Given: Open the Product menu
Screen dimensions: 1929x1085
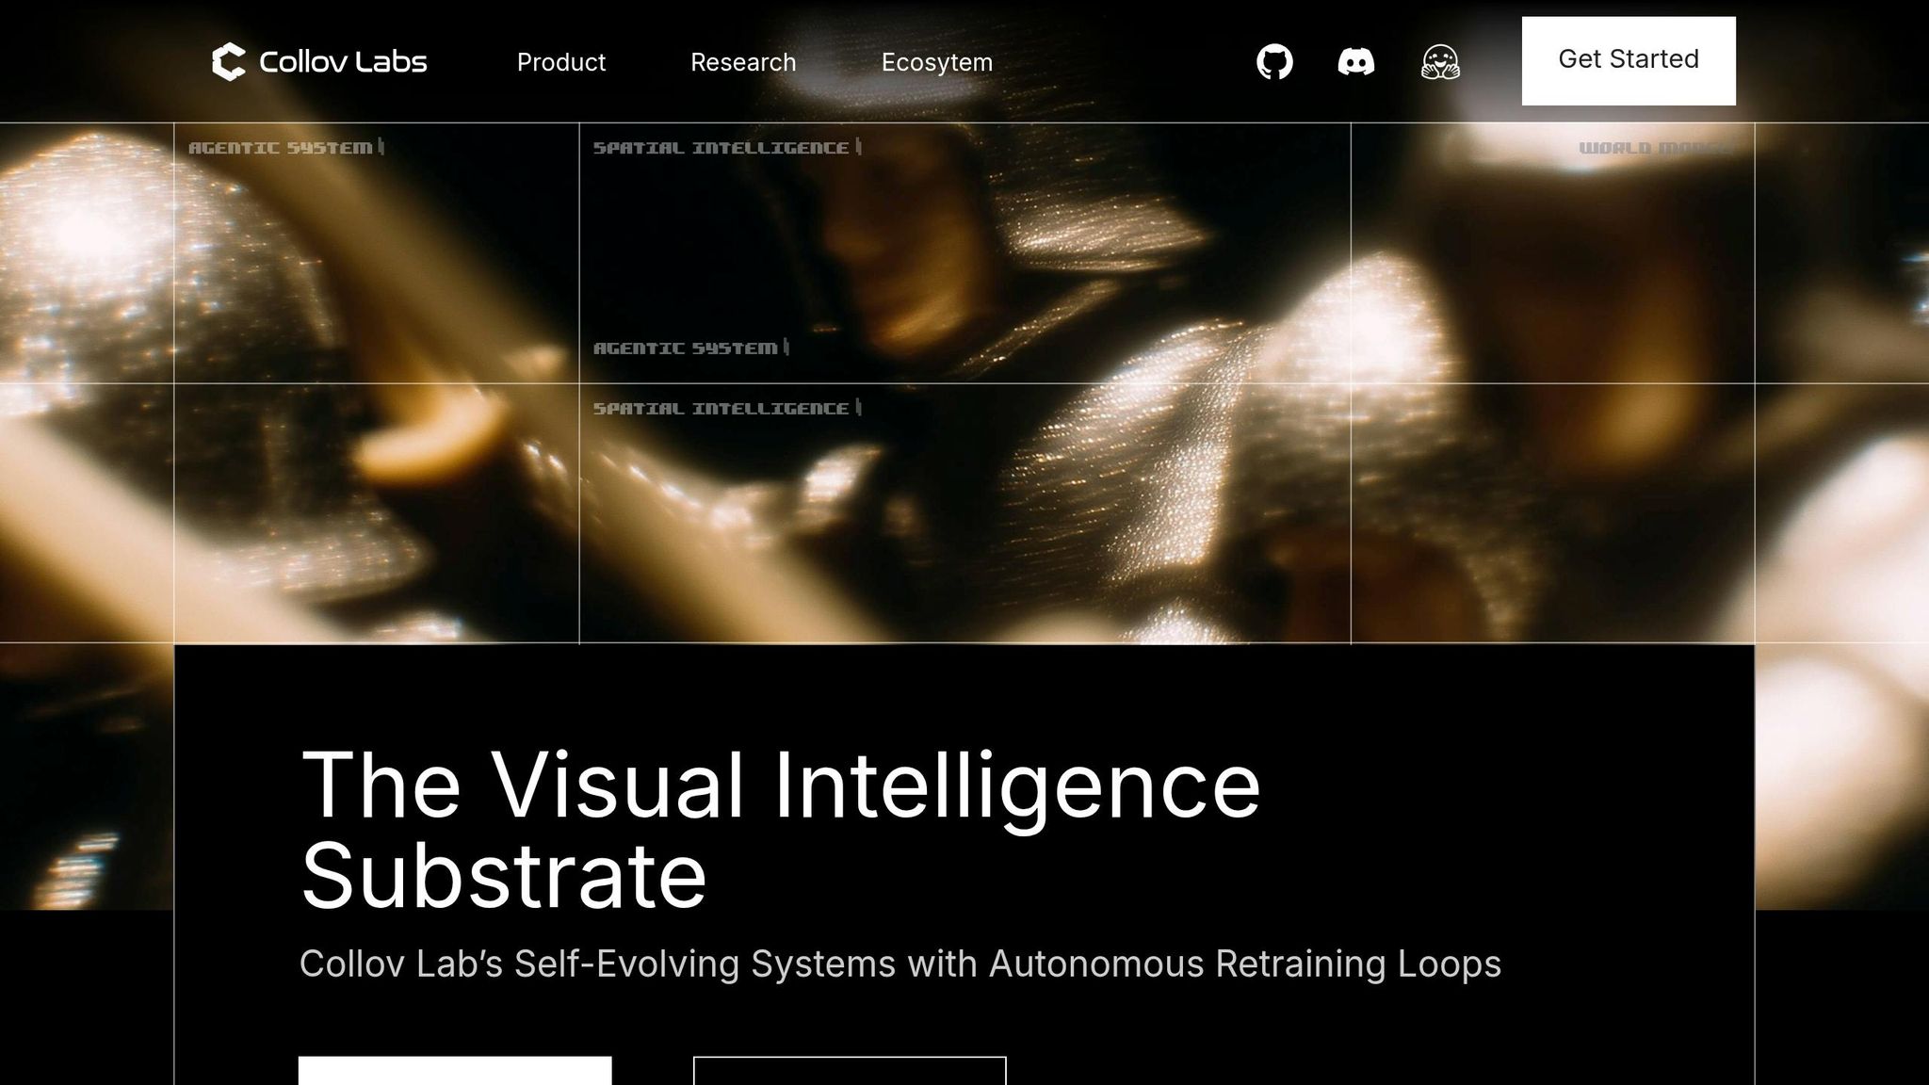Looking at the screenshot, I should point(561,62).
